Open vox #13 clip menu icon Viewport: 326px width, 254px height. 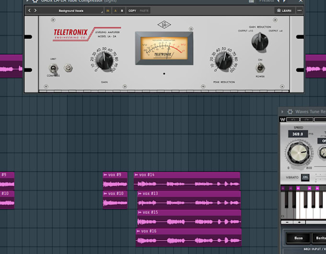point(140,194)
